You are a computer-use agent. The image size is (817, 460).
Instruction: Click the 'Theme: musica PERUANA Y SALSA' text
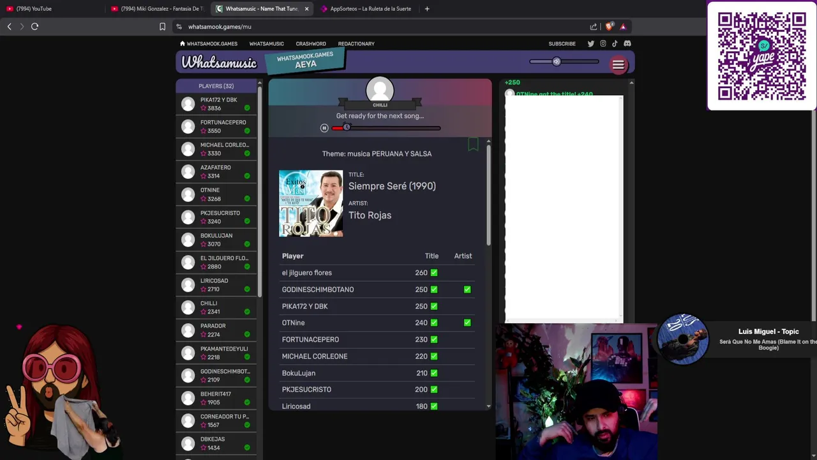click(377, 154)
